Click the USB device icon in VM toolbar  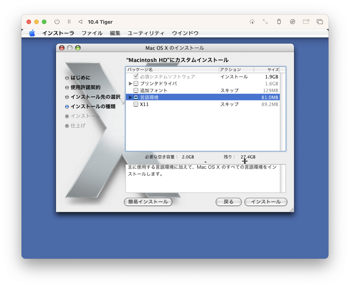[279, 21]
